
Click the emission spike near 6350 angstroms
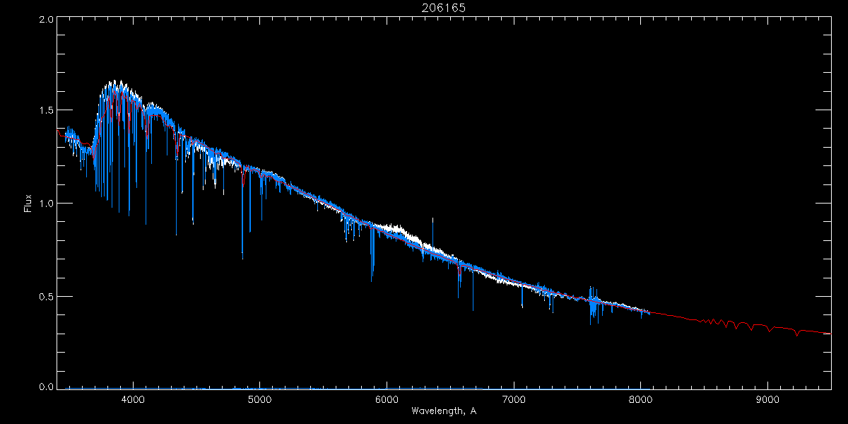click(x=433, y=230)
